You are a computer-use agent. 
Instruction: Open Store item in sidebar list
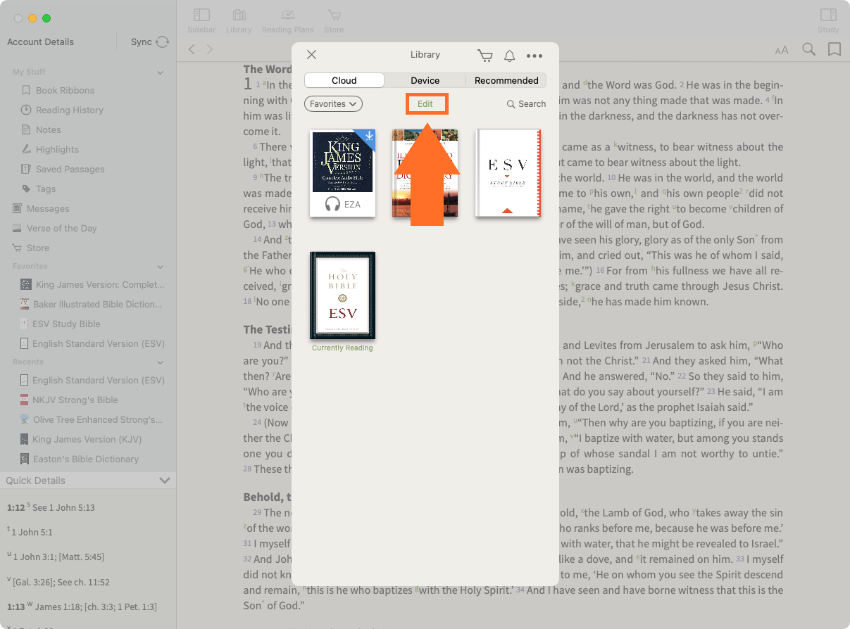pos(30,248)
